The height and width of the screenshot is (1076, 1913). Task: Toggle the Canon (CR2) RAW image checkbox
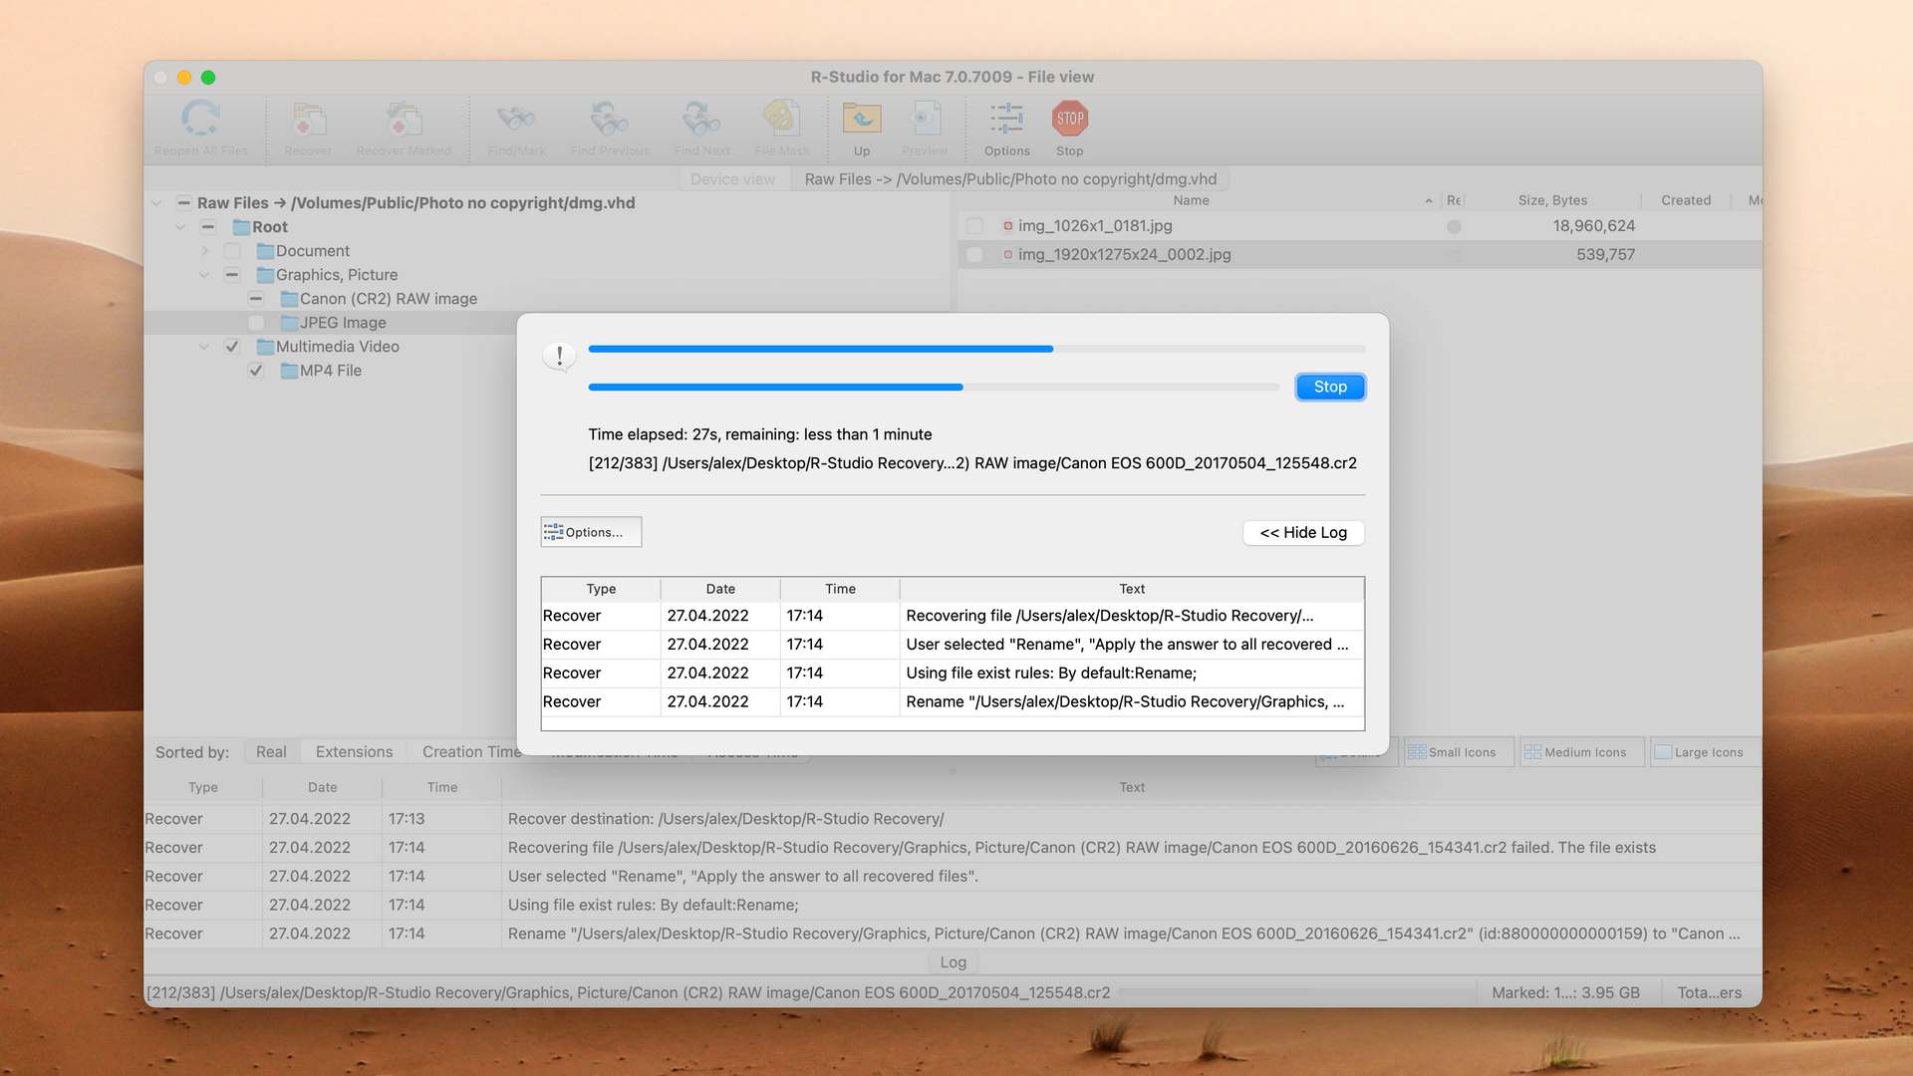pos(256,299)
